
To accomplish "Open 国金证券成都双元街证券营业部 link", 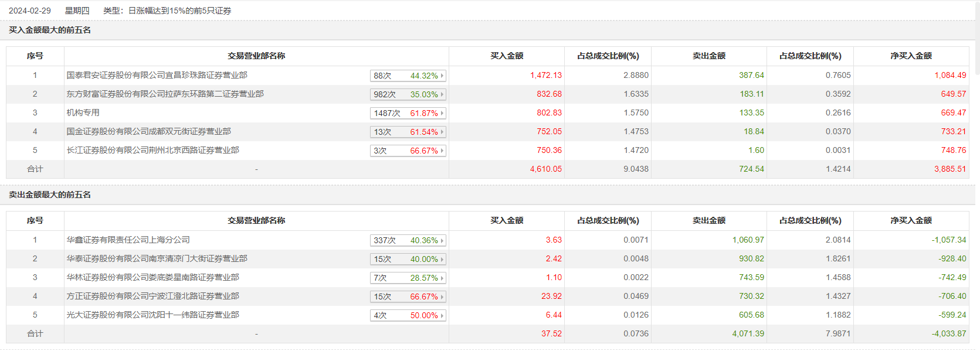I will 148,131.
